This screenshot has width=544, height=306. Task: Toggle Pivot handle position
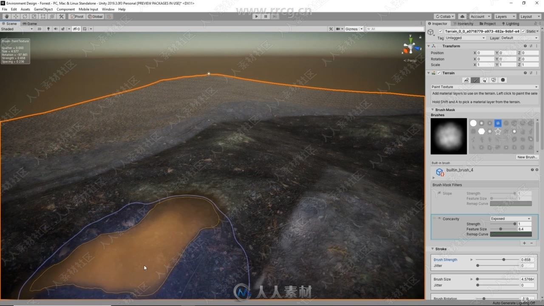[77, 17]
